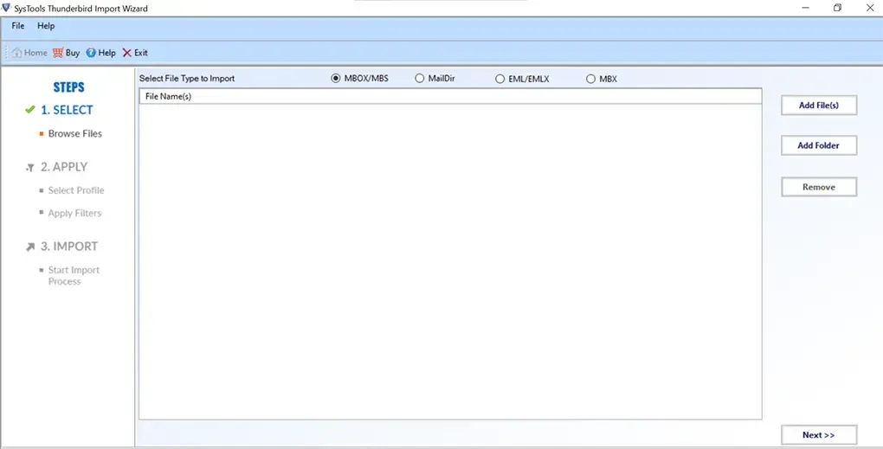883x449 pixels.
Task: Click the red Exit X icon
Action: [x=126, y=52]
